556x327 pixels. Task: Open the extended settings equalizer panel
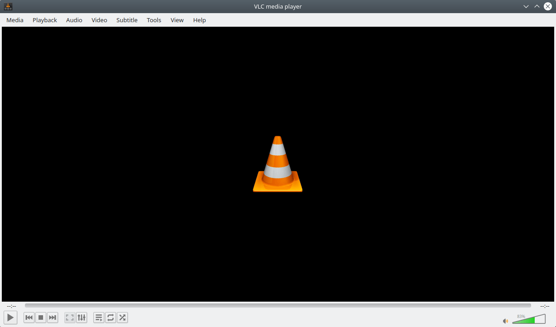click(x=82, y=317)
